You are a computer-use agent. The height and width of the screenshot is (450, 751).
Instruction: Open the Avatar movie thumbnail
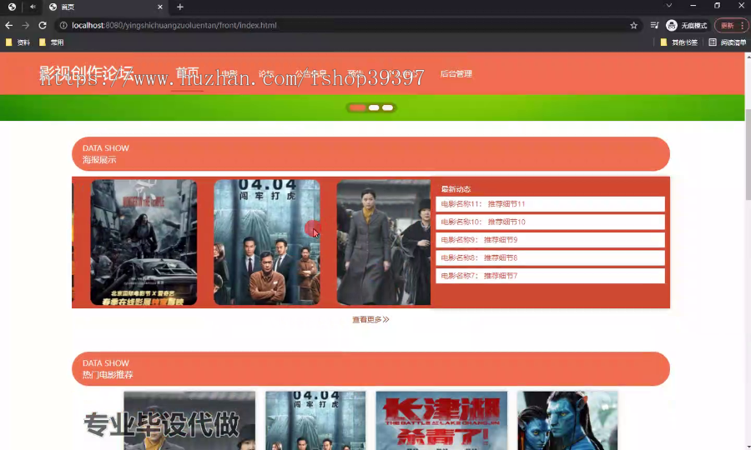[x=567, y=420]
